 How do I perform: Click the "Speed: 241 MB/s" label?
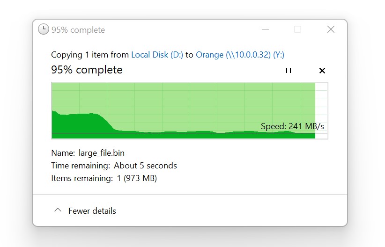click(292, 126)
